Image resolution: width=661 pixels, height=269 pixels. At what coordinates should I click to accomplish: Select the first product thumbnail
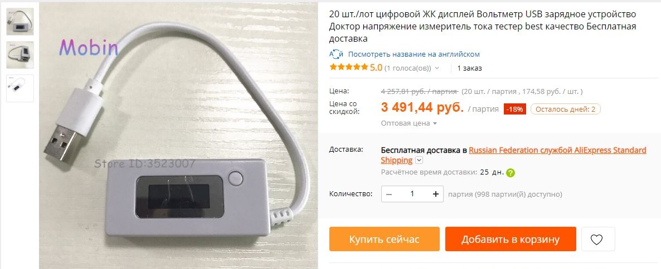[x=20, y=22]
